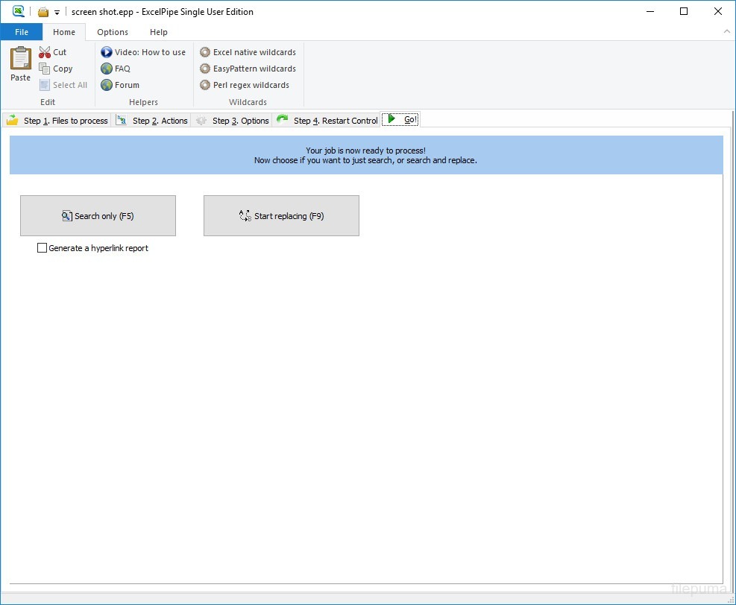Enable Generate a hyperlink report checkbox
Screen dimensions: 736x605
tap(43, 248)
